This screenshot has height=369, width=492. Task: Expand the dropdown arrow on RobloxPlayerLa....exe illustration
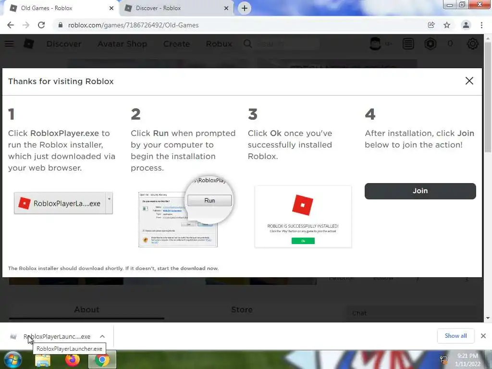click(x=109, y=199)
